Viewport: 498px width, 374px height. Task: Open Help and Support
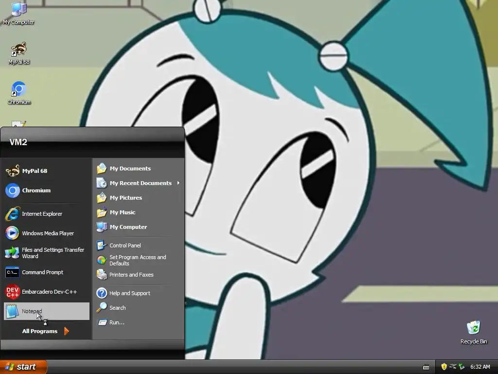click(x=139, y=293)
